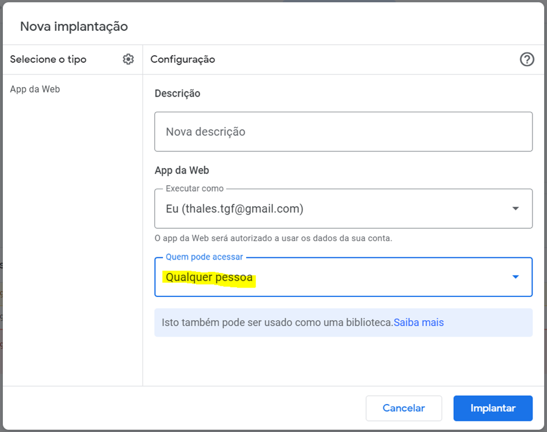Focus the Nova descrição text field
Screen dimensions: 547x432
click(343, 132)
